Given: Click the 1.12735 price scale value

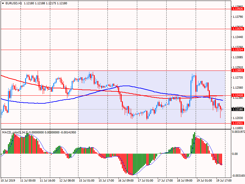Looking at the screenshot, I should pos(238,78).
